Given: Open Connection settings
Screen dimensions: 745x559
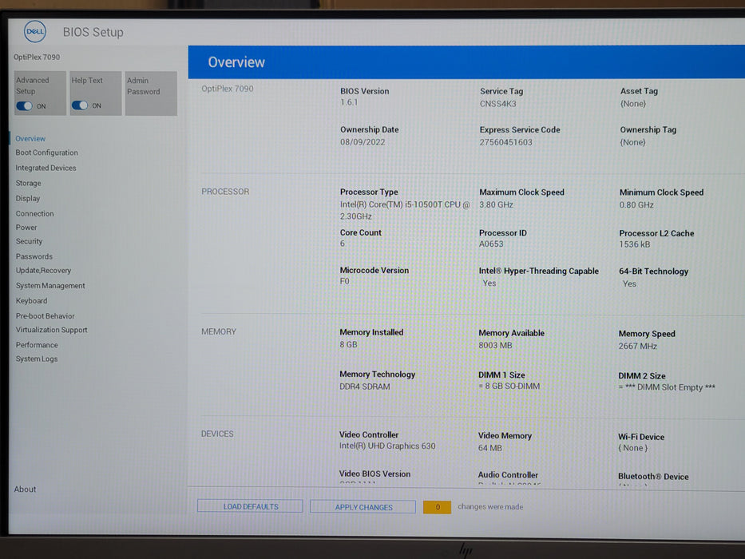Looking at the screenshot, I should (x=34, y=214).
